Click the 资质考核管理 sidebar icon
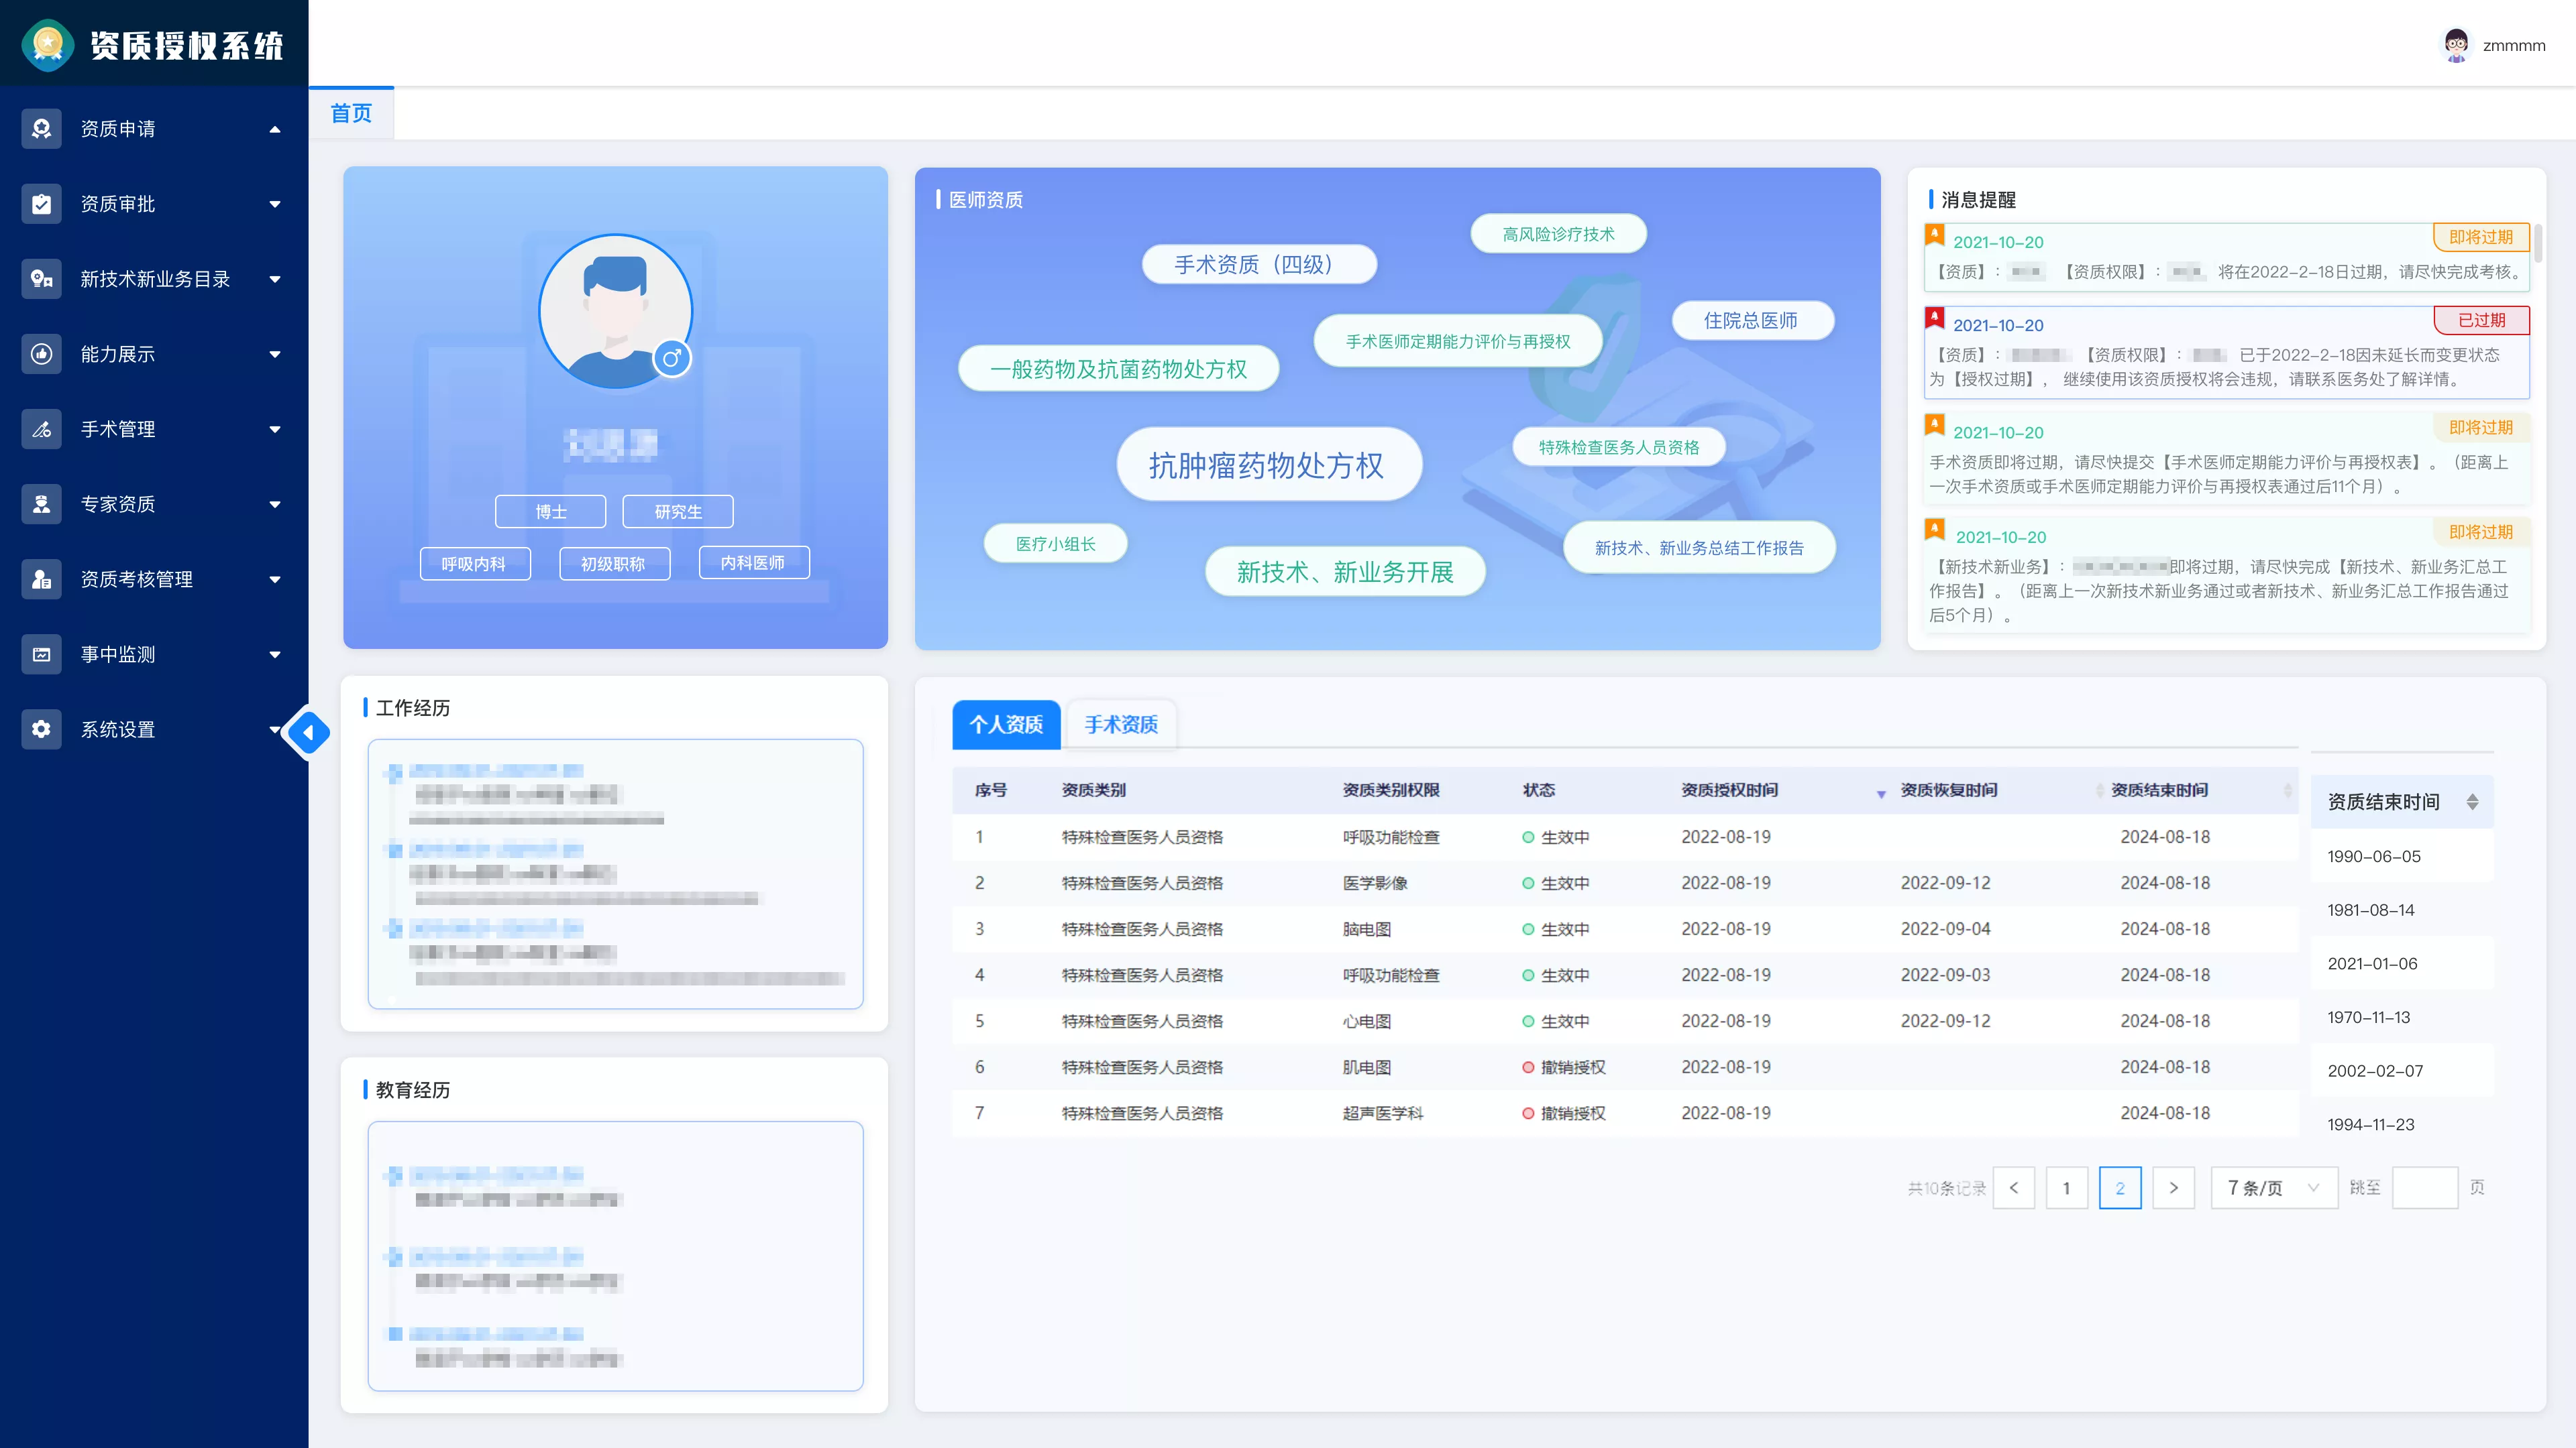Screen dimensions: 2576x1448 pyautogui.click(x=41, y=579)
